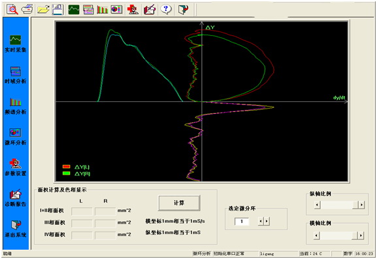Click the print preview magnifier toolbar icon

coord(12,10)
